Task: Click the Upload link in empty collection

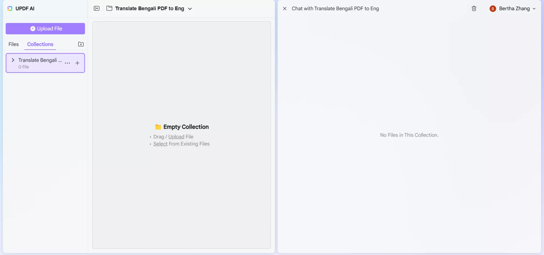Action: (x=176, y=137)
